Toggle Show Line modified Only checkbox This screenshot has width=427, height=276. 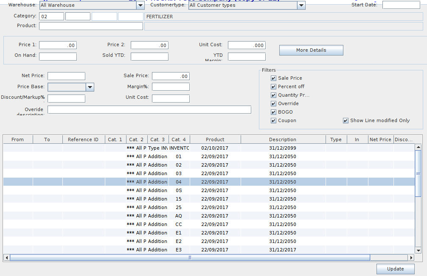click(346, 120)
